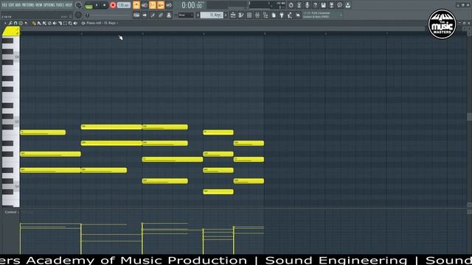The image size is (472, 265).
Task: Click the question mark help icon
Action: pos(315,5)
